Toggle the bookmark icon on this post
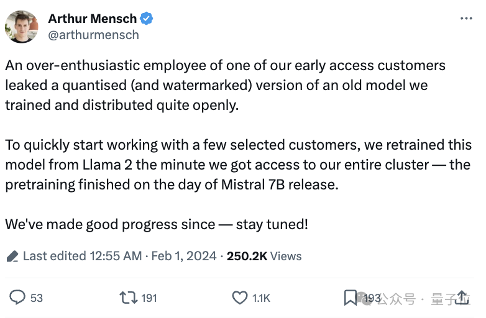This screenshot has width=486, height=318. 351,298
